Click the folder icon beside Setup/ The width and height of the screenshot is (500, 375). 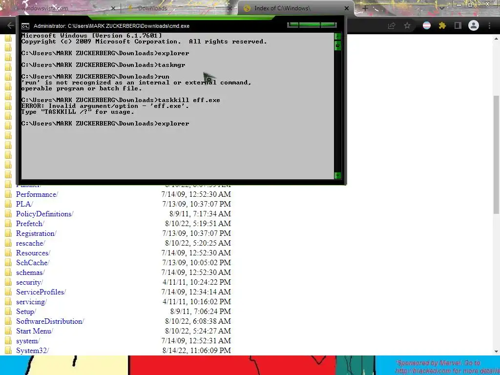(x=8, y=312)
